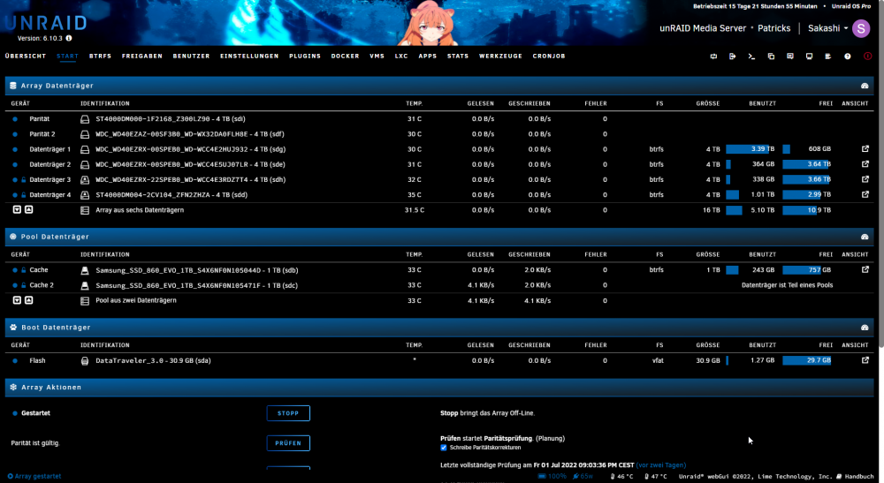Open the Planung link
Screen dimensions: 884x483
tap(550, 439)
